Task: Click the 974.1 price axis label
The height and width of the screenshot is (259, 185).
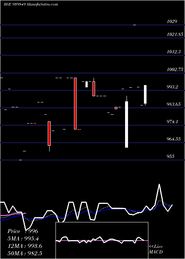Action: click(172, 122)
